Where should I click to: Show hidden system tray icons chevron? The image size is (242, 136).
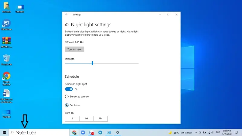click(x=196, y=132)
